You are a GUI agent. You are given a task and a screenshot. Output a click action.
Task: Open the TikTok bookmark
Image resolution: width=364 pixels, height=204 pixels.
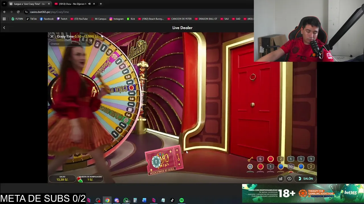click(31, 19)
